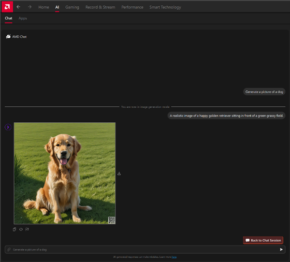Click the QR code on image corner
Viewport: 290px width, 262px height.
[111, 220]
